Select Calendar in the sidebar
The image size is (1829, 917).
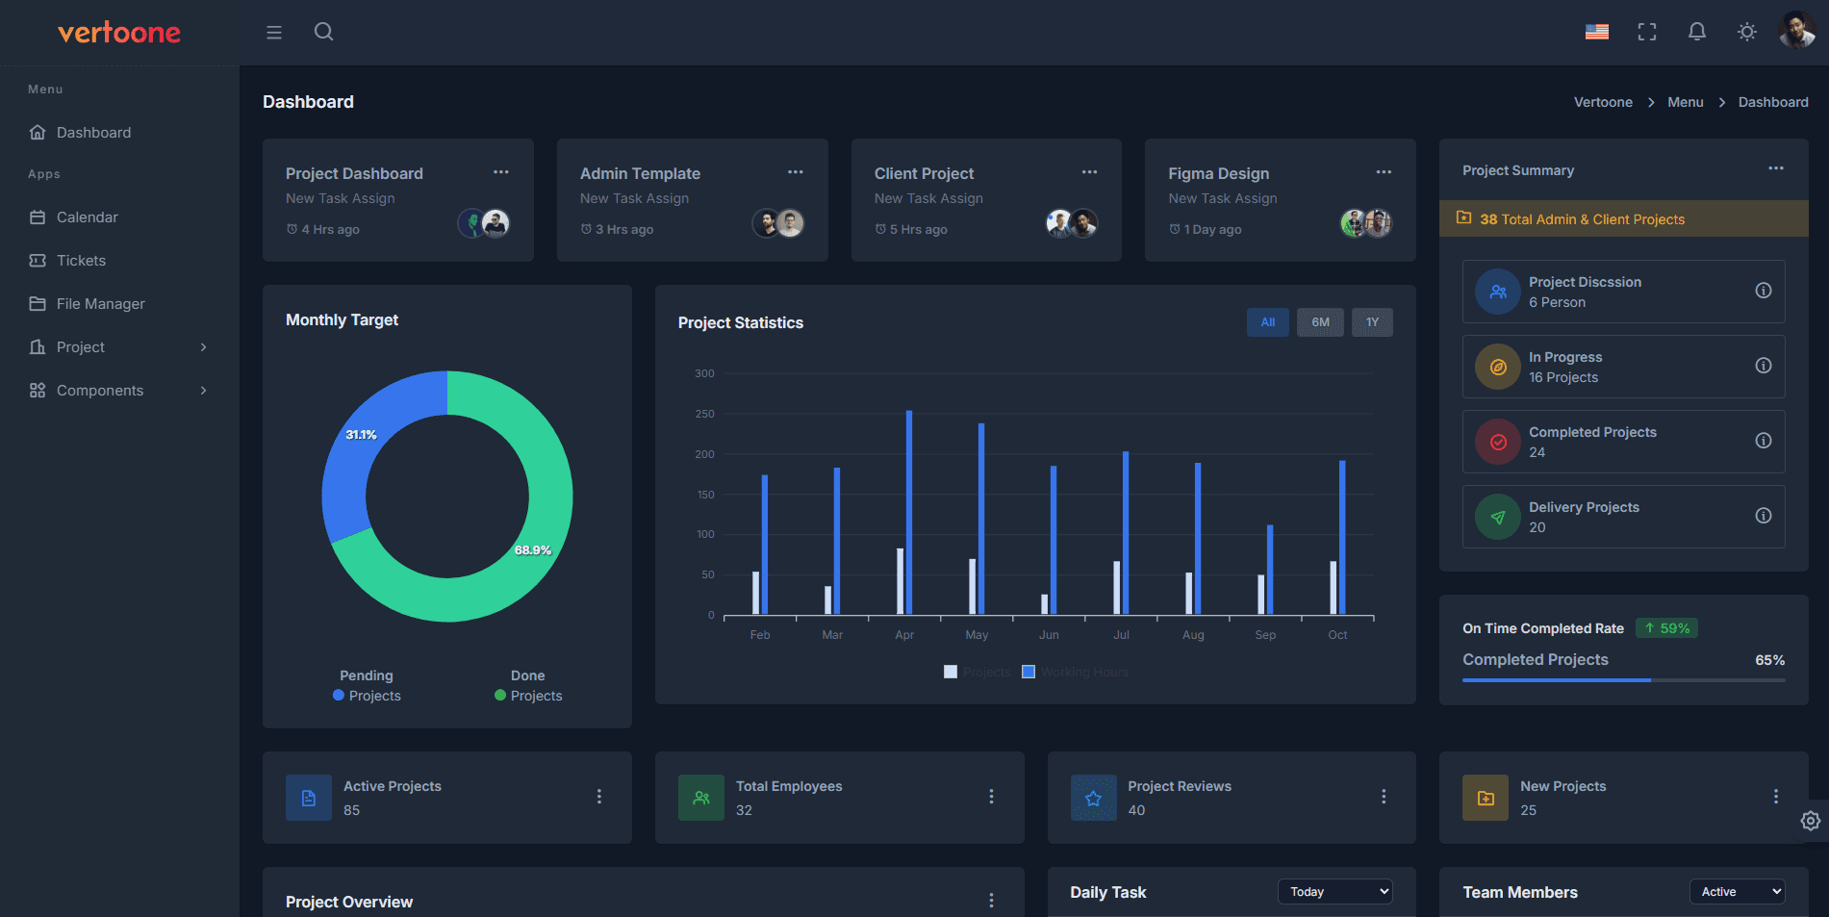(x=87, y=217)
